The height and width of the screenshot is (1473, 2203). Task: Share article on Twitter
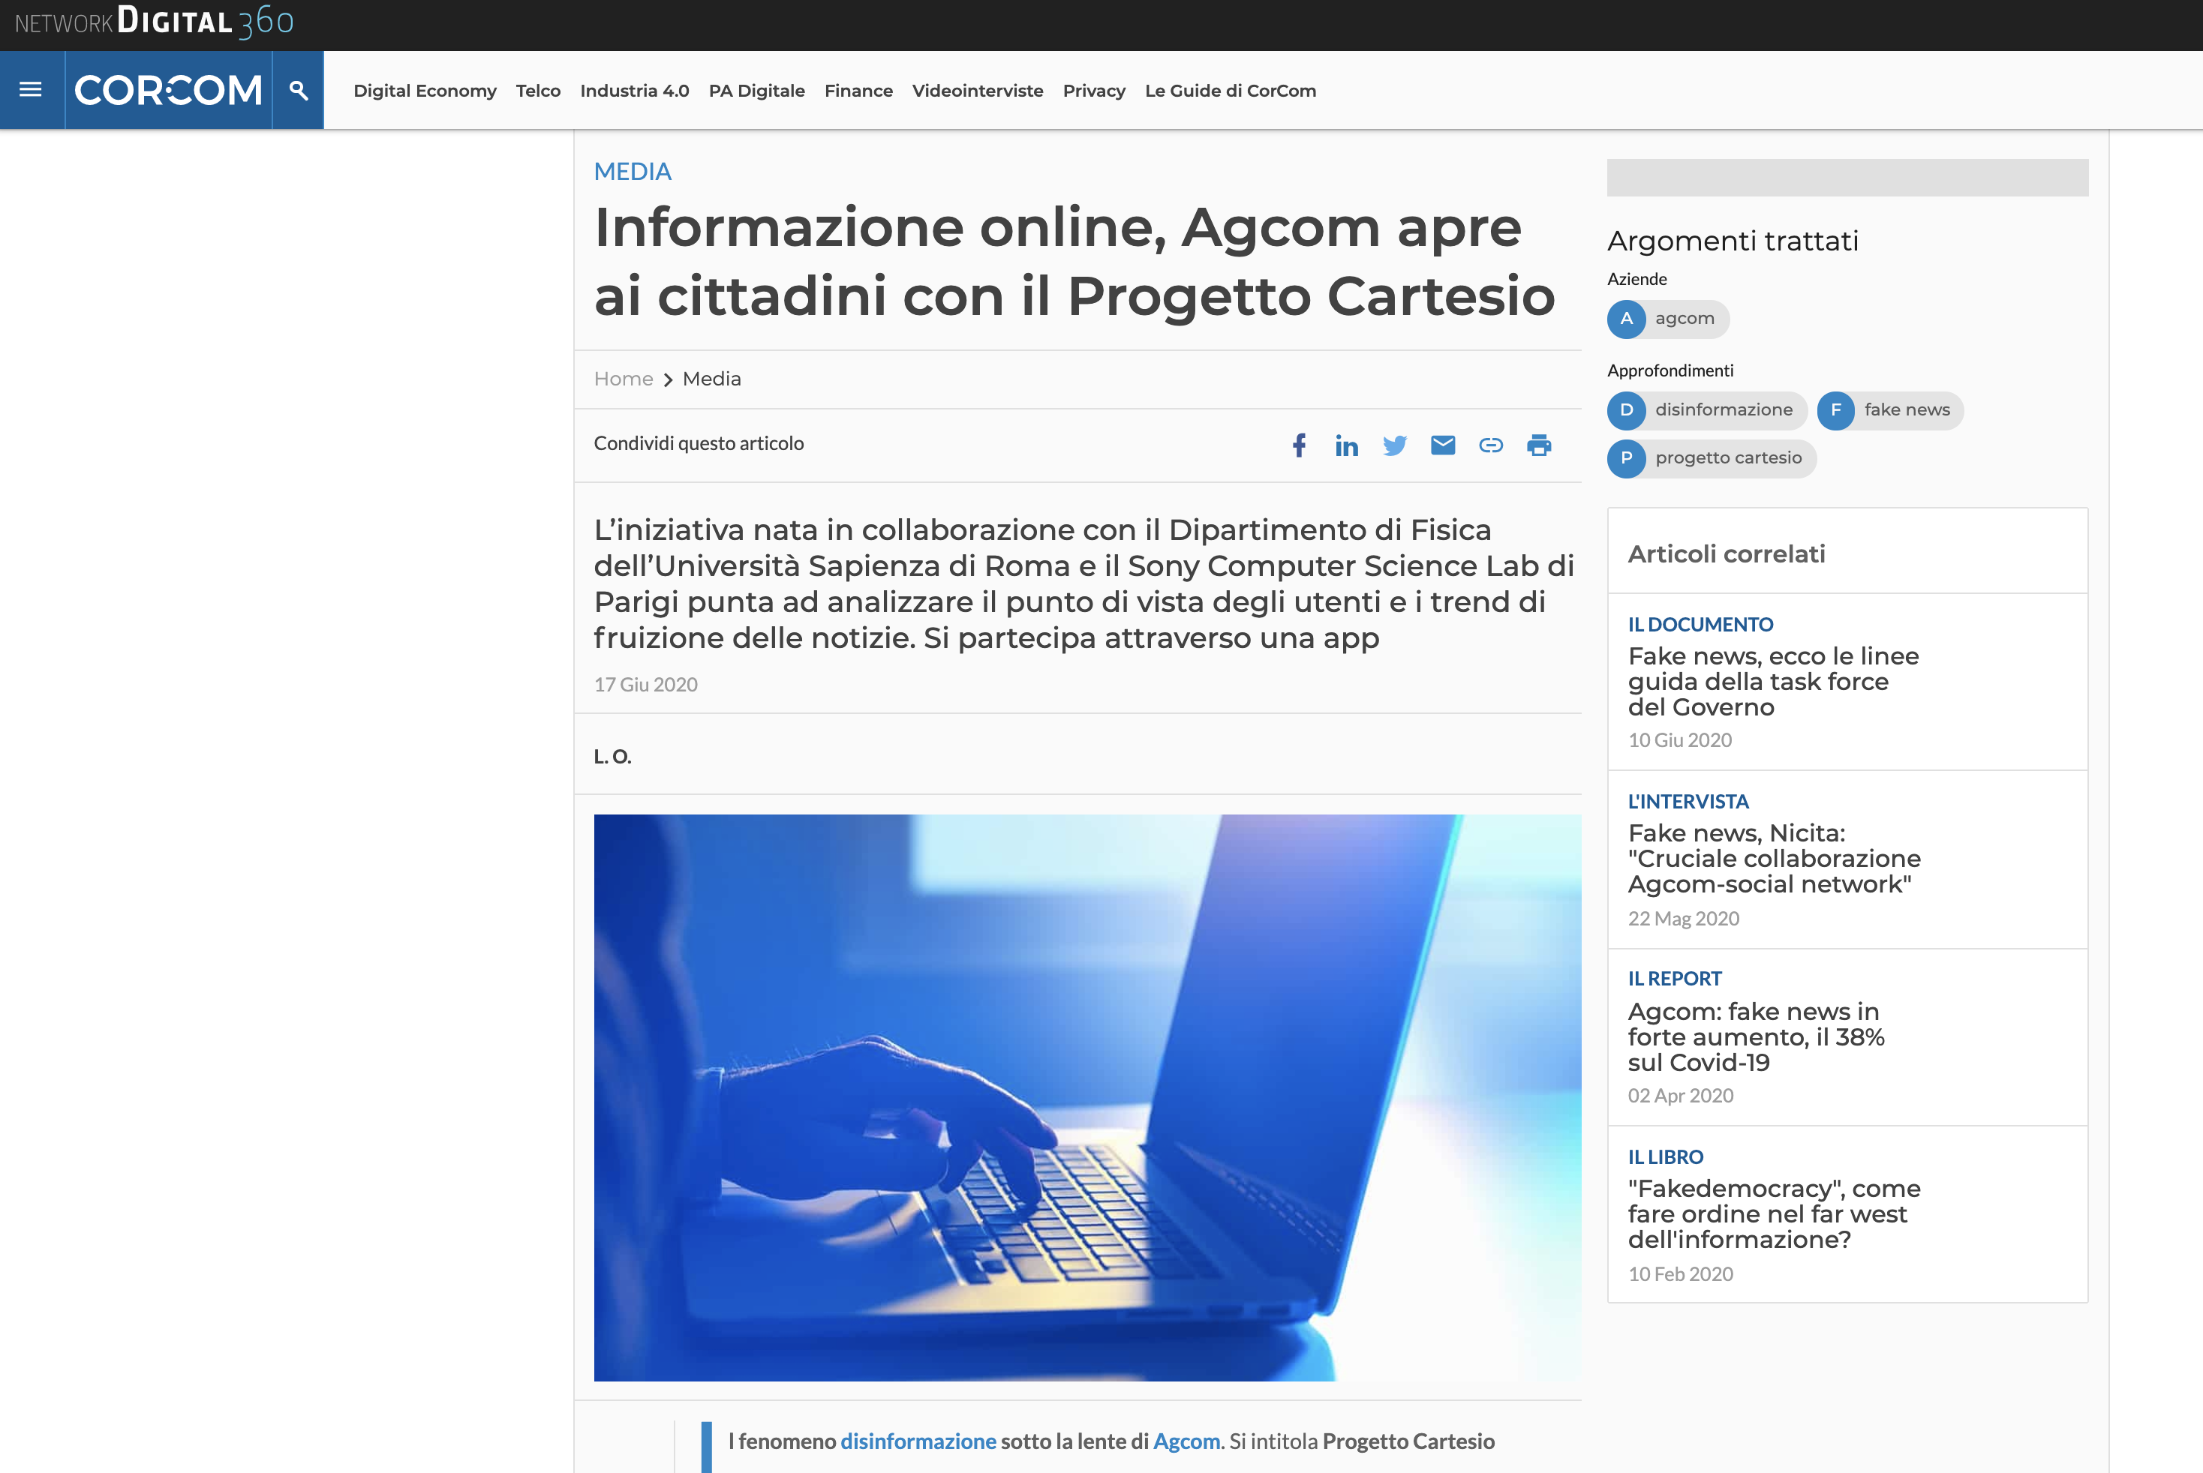pyautogui.click(x=1395, y=445)
